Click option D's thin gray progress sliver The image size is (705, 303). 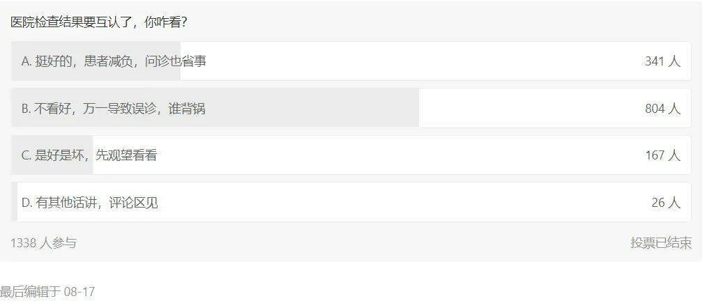coord(15,203)
